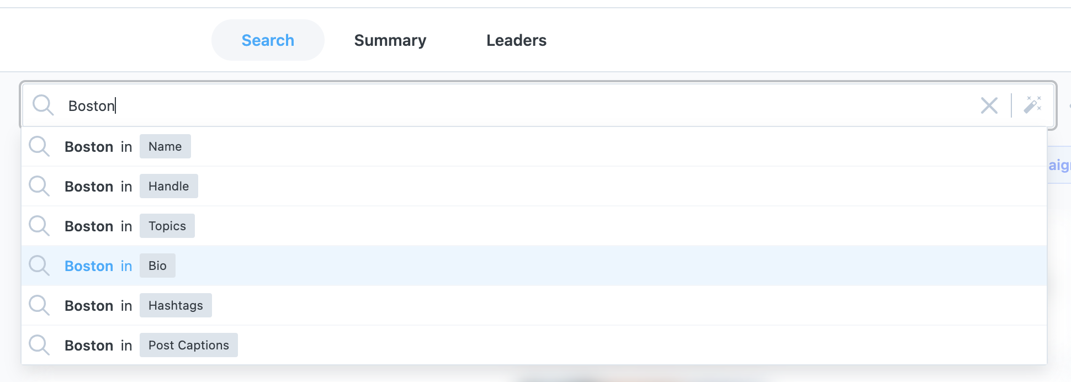The height and width of the screenshot is (382, 1071).
Task: Open the Search tab
Action: coord(268,40)
